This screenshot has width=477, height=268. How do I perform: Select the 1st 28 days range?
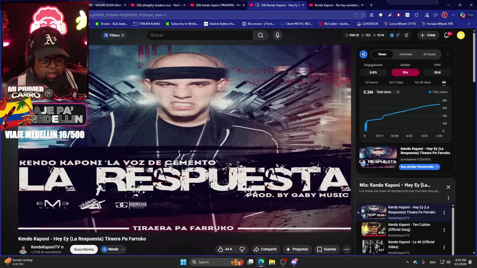[x=422, y=82]
